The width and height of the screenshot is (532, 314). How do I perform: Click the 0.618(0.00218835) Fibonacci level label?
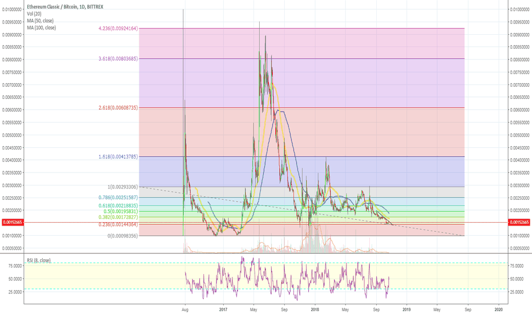coord(118,206)
